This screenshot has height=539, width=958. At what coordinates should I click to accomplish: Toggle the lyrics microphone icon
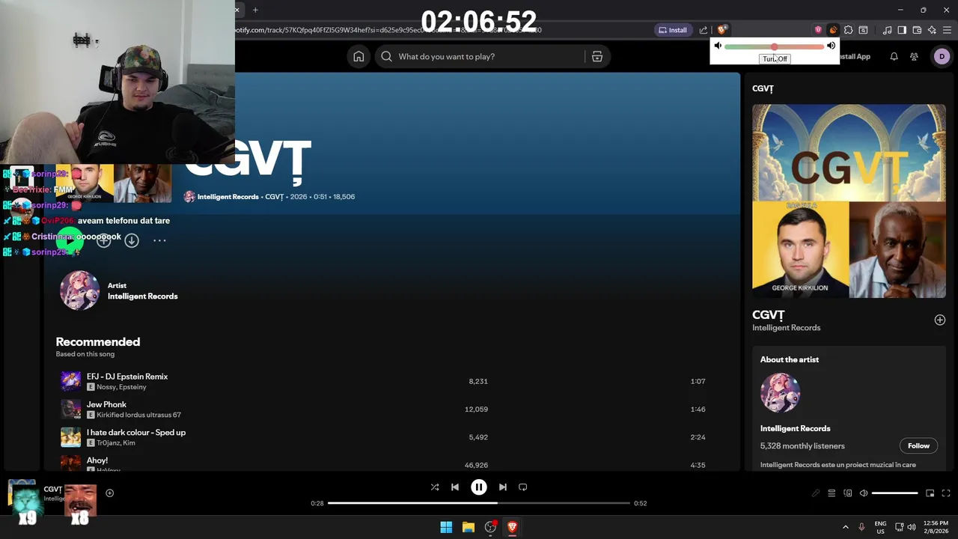816,493
